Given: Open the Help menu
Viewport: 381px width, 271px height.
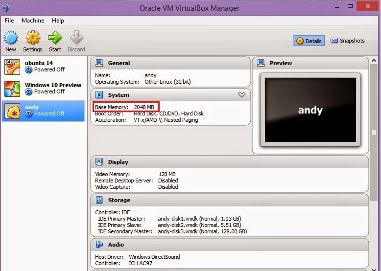Looking at the screenshot, I should pos(58,21).
